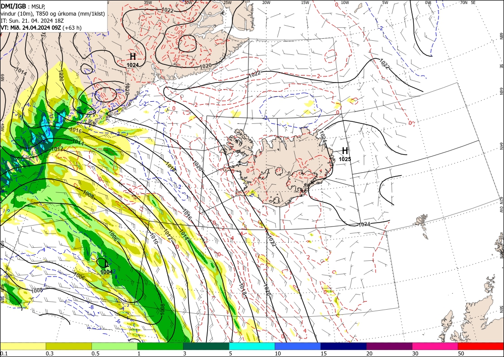Click the 68N latitude label

click(x=501, y=36)
